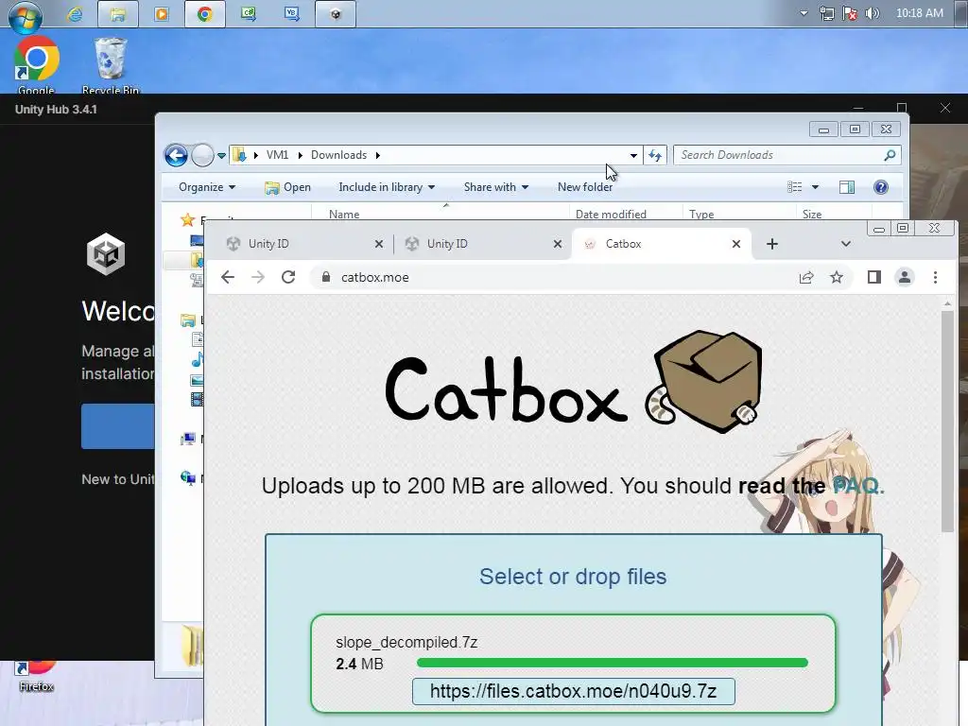Select the Catbox tab
The width and height of the screenshot is (968, 726).
[661, 244]
